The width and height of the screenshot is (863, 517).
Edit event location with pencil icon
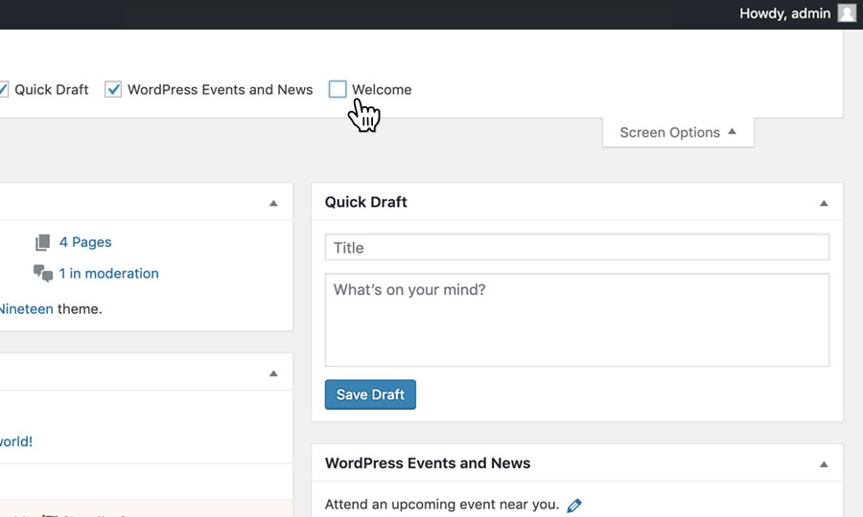574,506
